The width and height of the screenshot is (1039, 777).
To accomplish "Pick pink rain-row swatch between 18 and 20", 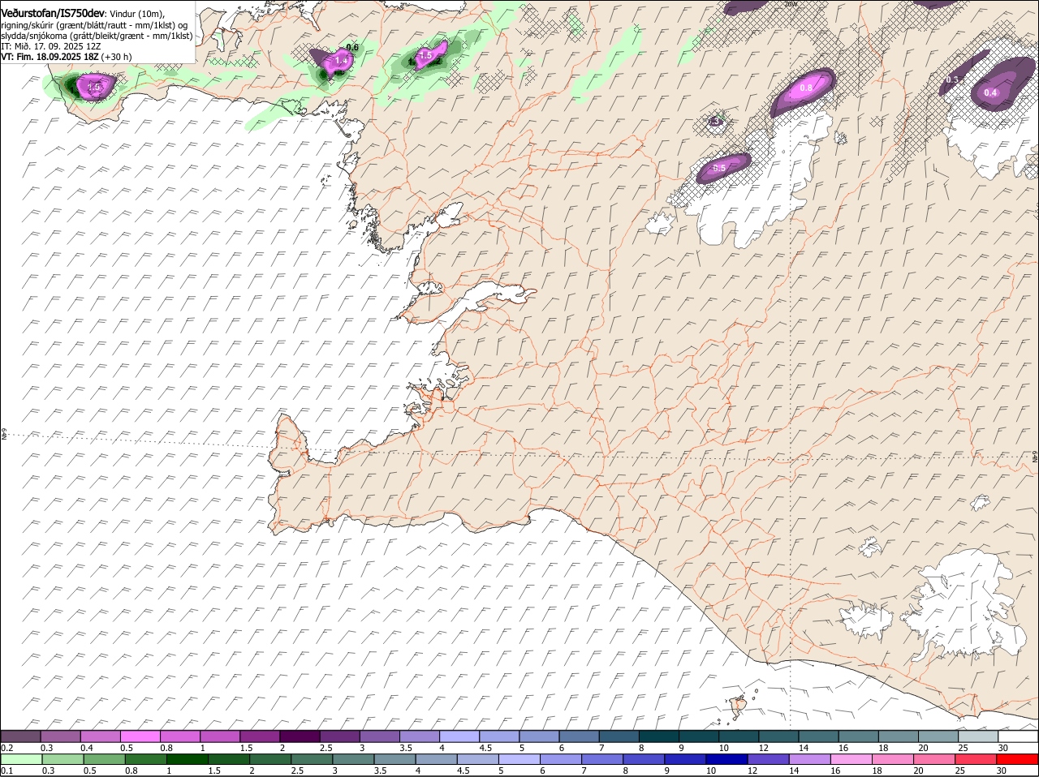I will [895, 759].
